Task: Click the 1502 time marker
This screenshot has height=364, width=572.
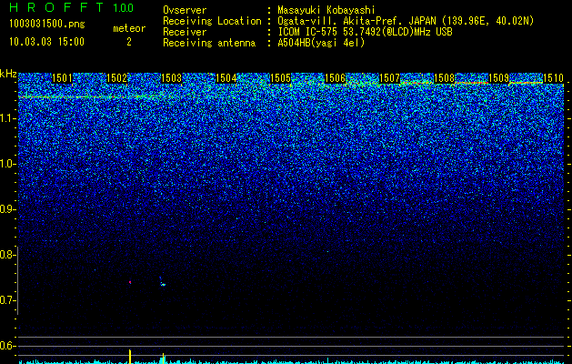Action: [x=116, y=78]
